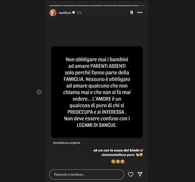Like the story with the heart icon
195x182 pixels.
(x=131, y=174)
